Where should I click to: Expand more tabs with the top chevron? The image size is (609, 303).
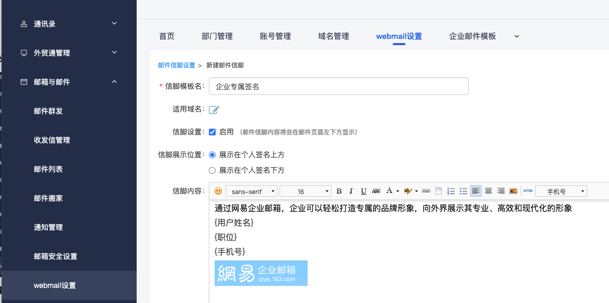point(517,36)
